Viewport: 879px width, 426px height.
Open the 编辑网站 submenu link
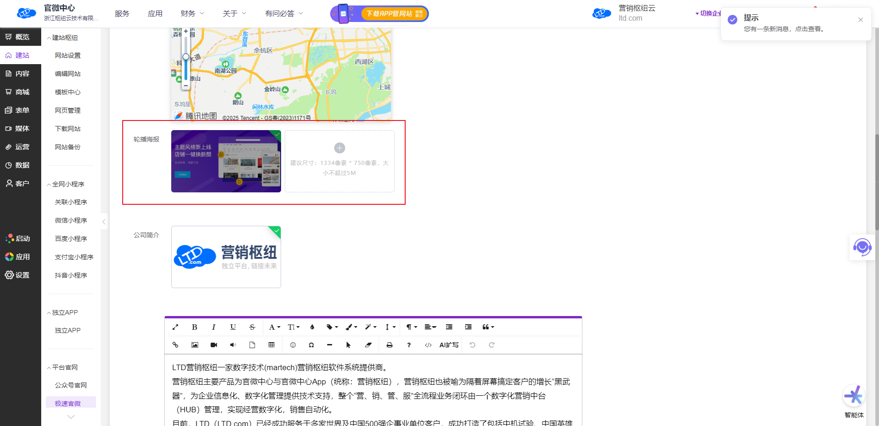coord(68,74)
